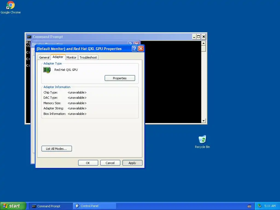Image resolution: width=280 pixels, height=210 pixels.
Task: Click the 'DAC Type:' label
Action: [x=51, y=98]
